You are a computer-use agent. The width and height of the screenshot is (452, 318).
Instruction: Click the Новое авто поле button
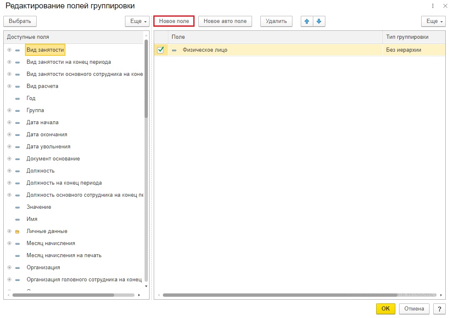[225, 21]
